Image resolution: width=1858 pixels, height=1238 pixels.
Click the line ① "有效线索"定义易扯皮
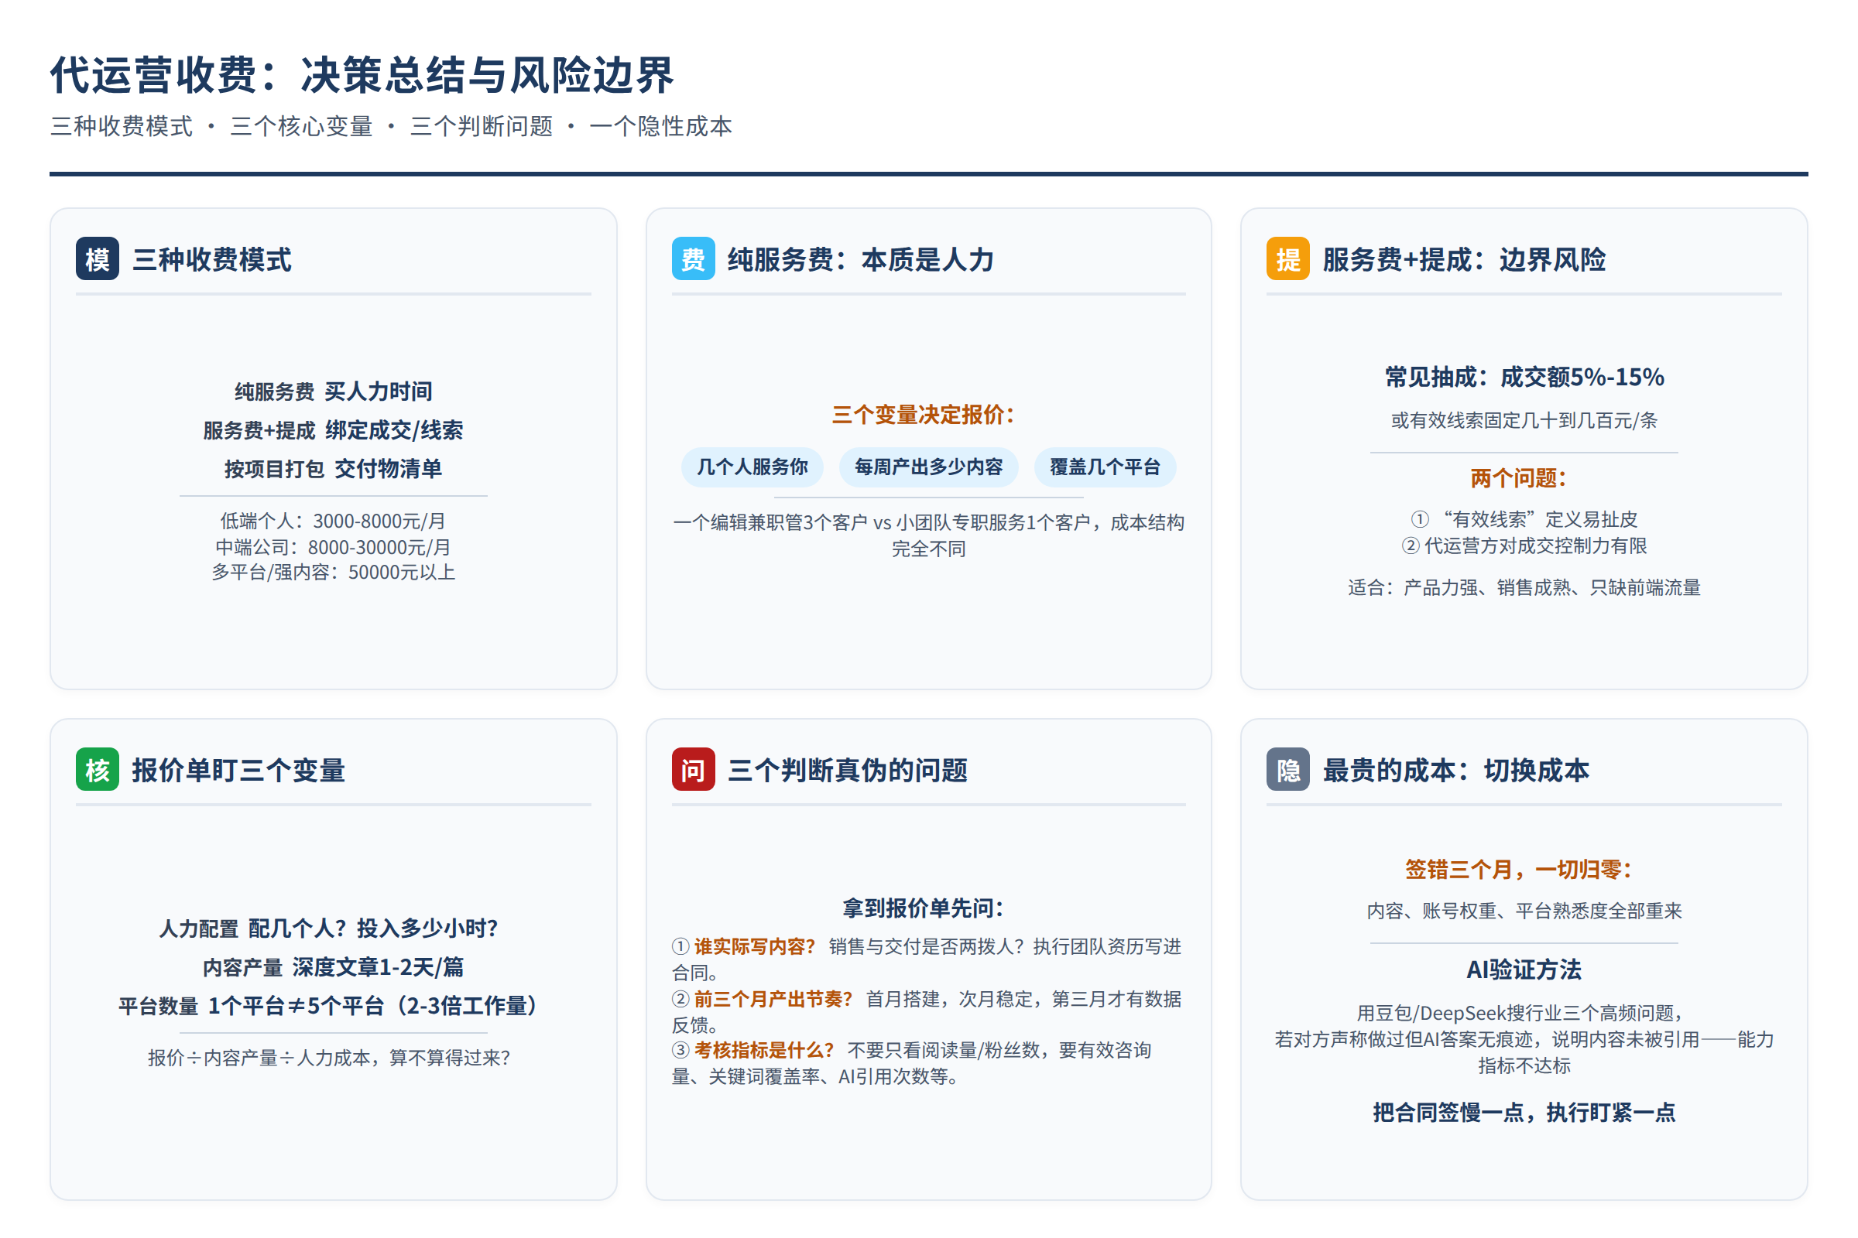[x=1524, y=519]
